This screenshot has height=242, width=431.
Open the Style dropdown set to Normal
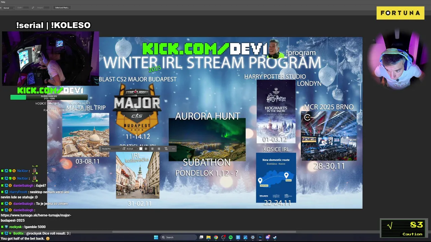9,8
